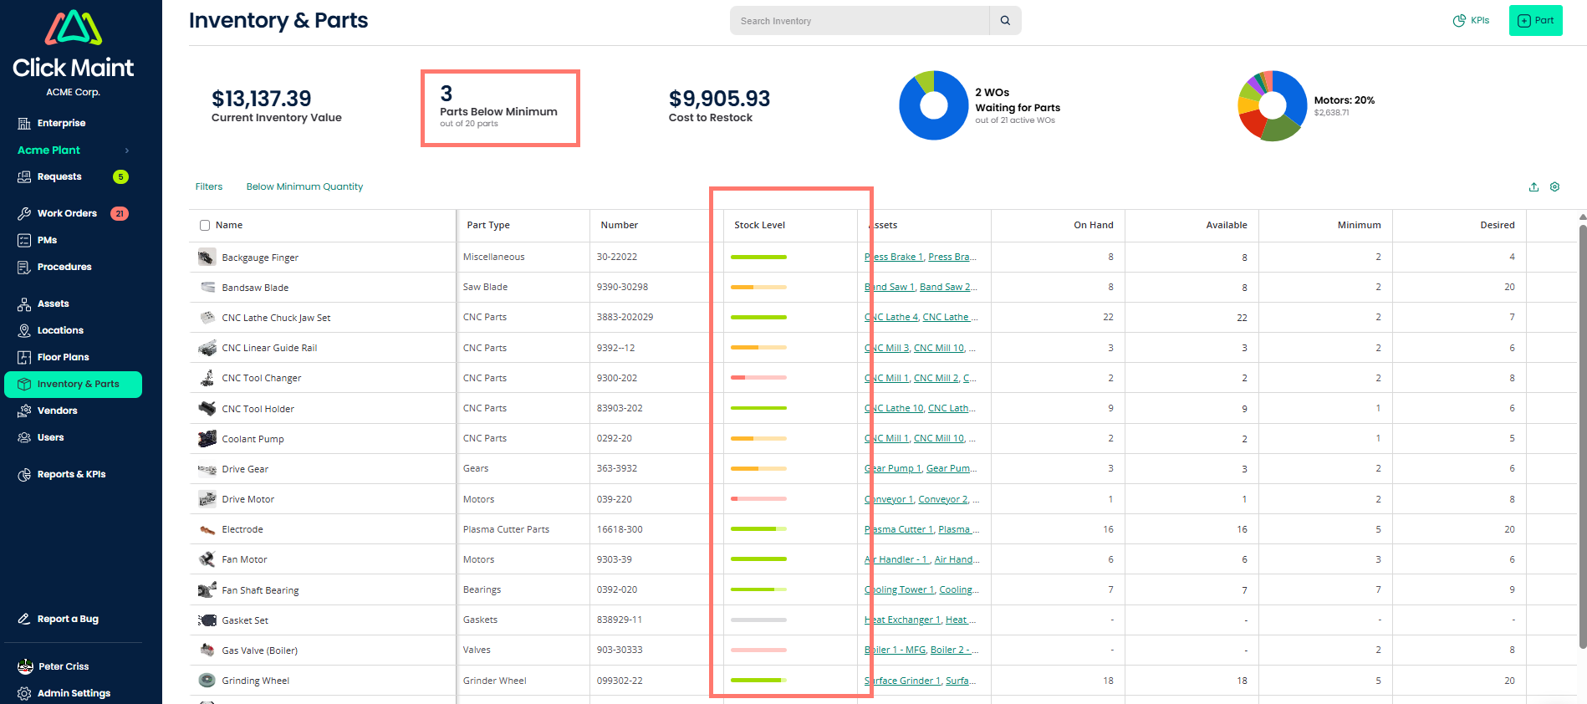1587x704 pixels.
Task: Click into the Search Inventory field
Action: pos(859,21)
